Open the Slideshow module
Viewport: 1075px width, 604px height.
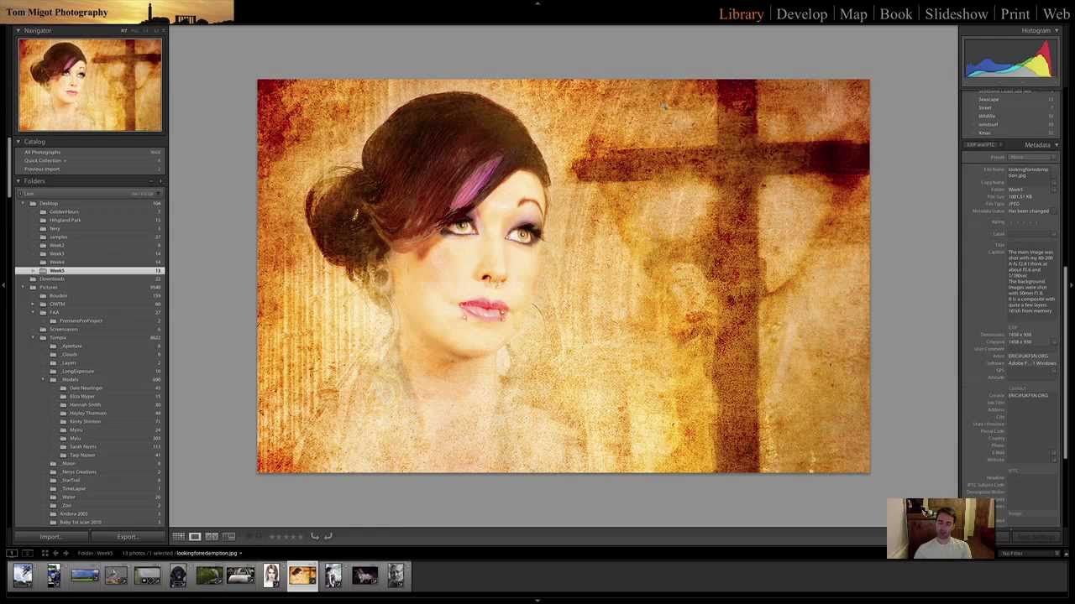pos(956,13)
